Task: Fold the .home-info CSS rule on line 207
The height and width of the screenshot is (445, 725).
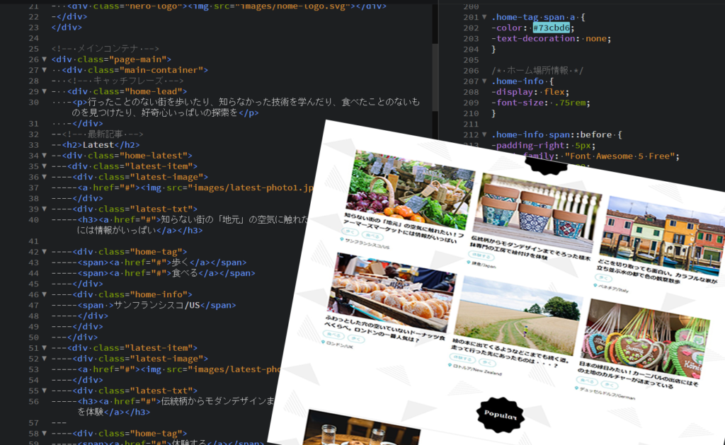Action: click(x=484, y=81)
